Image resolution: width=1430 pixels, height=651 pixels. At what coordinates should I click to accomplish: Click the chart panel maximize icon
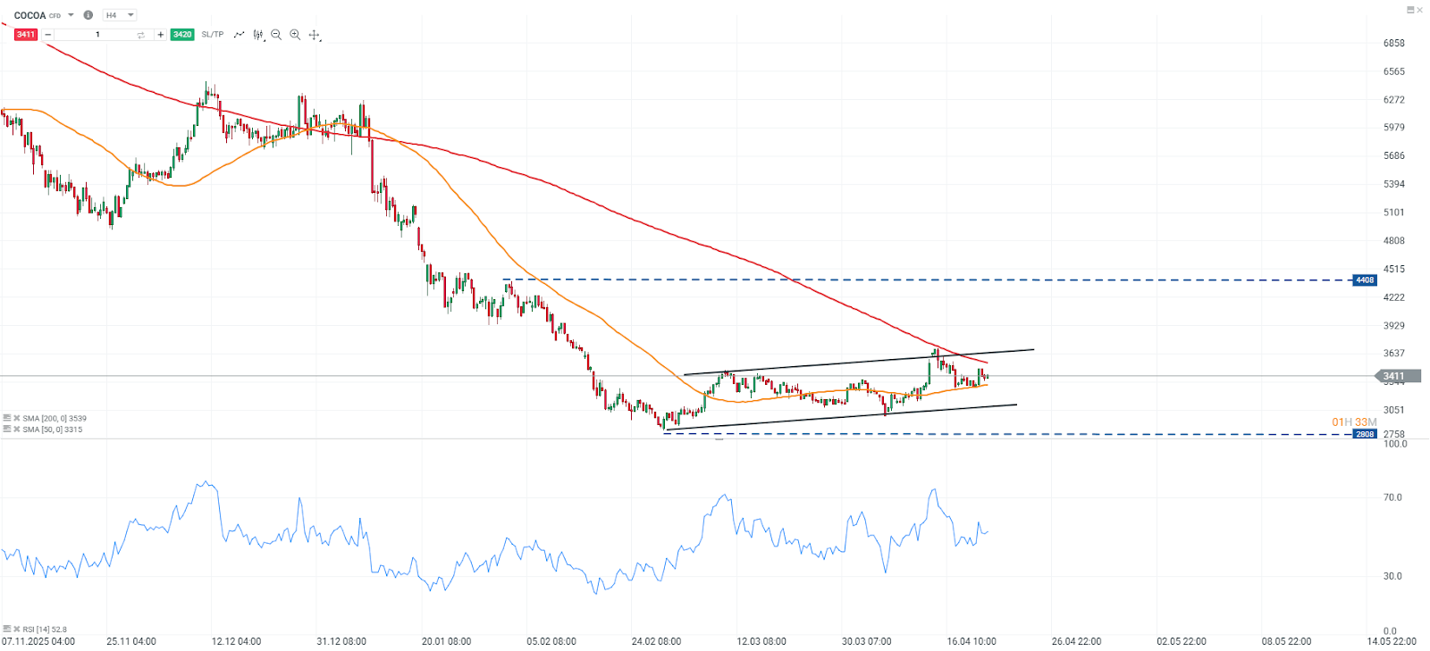pyautogui.click(x=1410, y=10)
